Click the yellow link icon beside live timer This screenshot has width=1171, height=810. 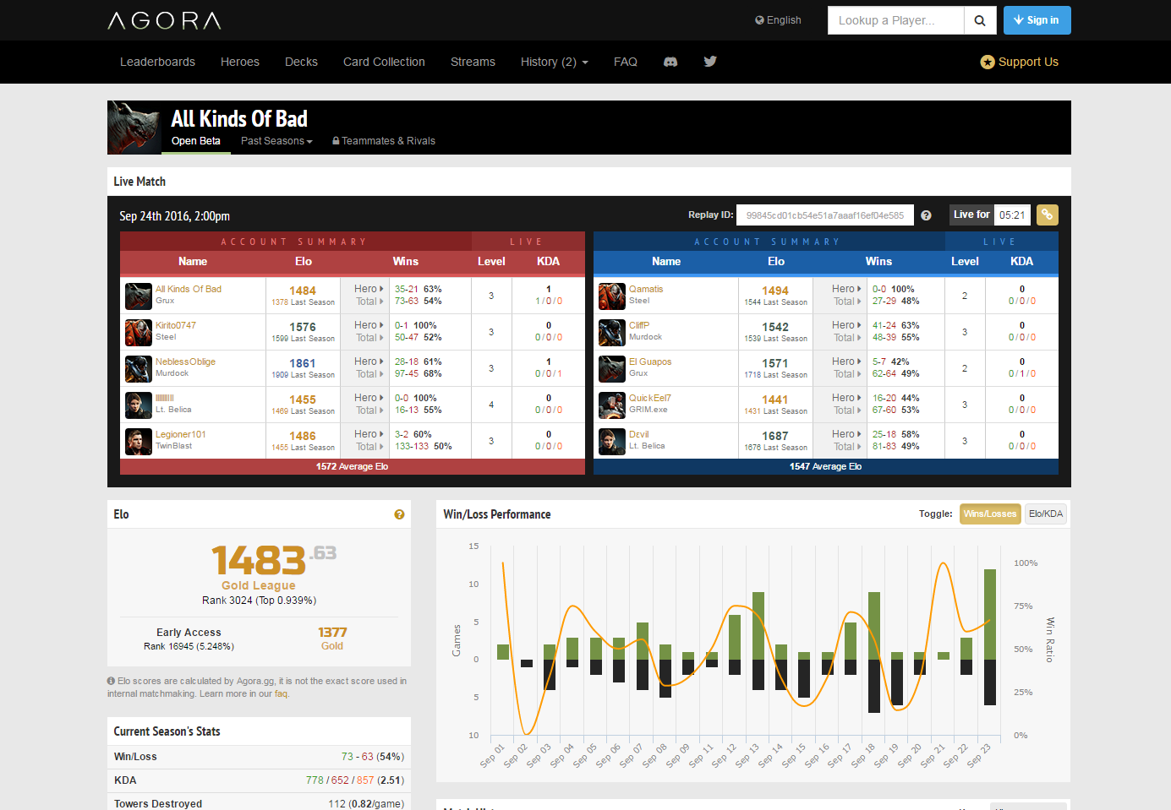pos(1047,215)
